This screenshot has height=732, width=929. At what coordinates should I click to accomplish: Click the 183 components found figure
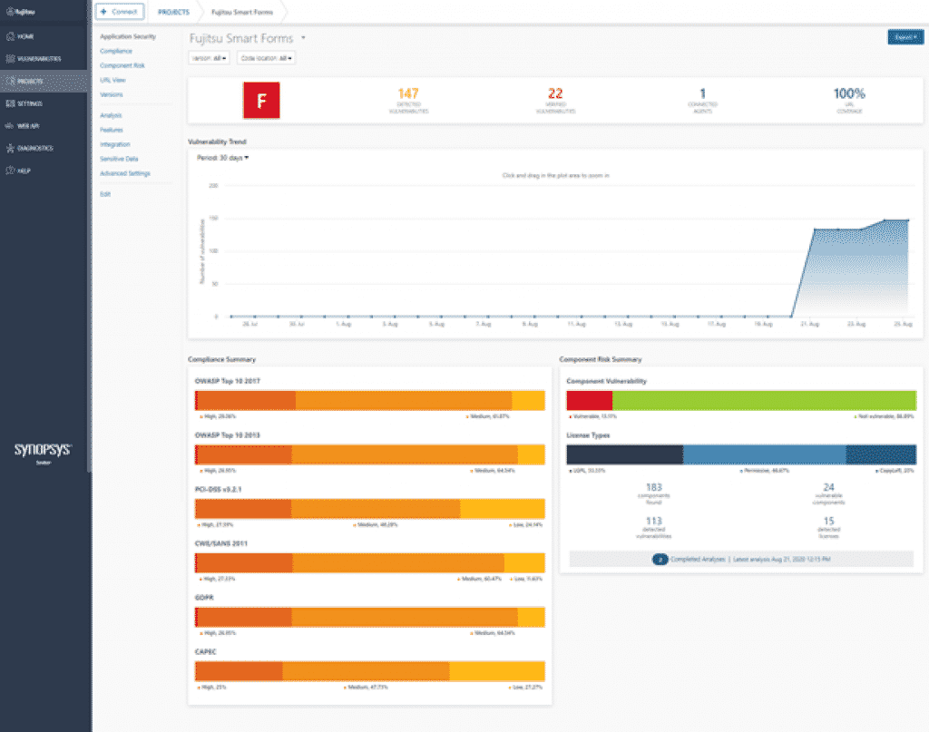(654, 487)
